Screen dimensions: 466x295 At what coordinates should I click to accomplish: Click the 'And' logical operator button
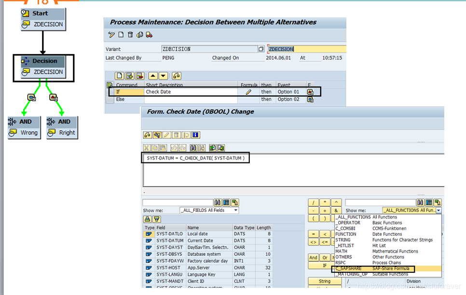[313, 257]
